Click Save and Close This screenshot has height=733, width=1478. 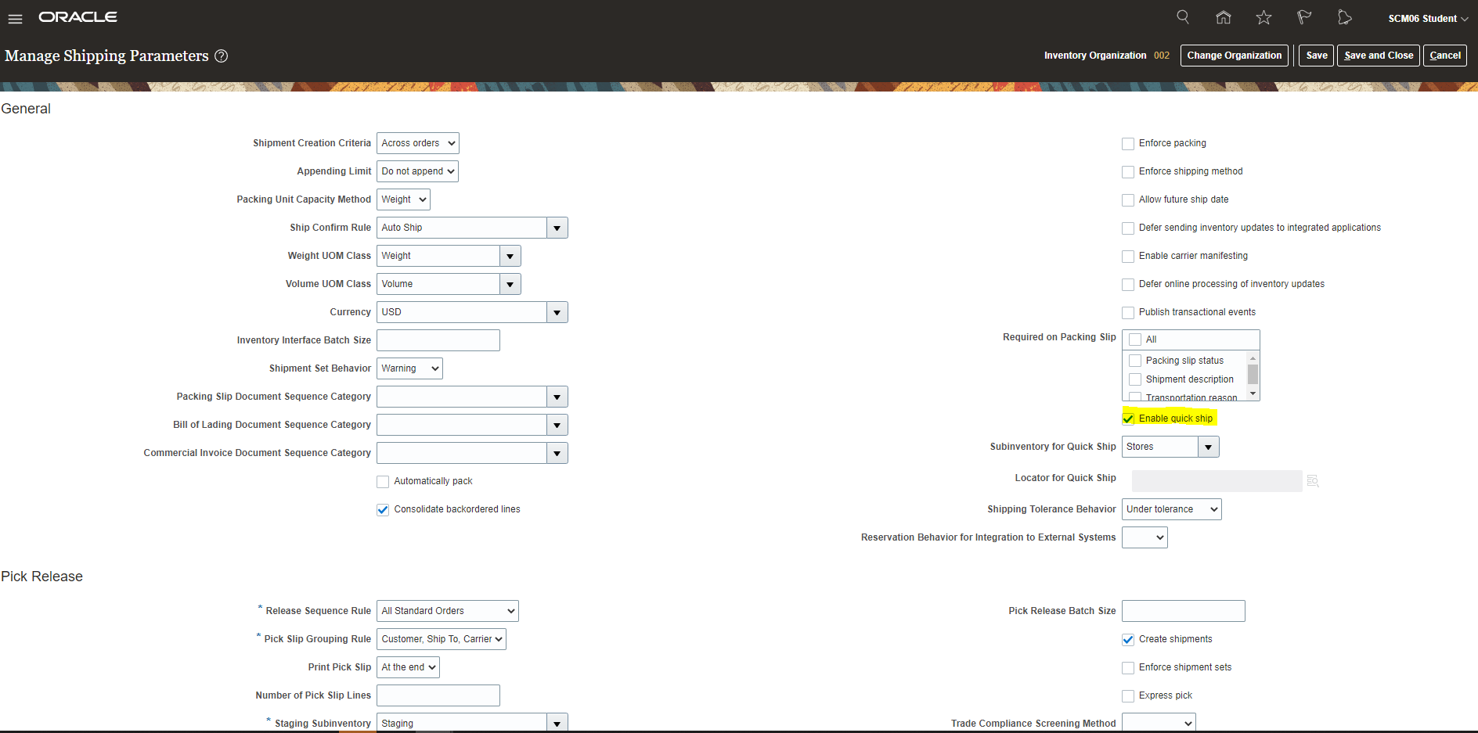tap(1378, 55)
